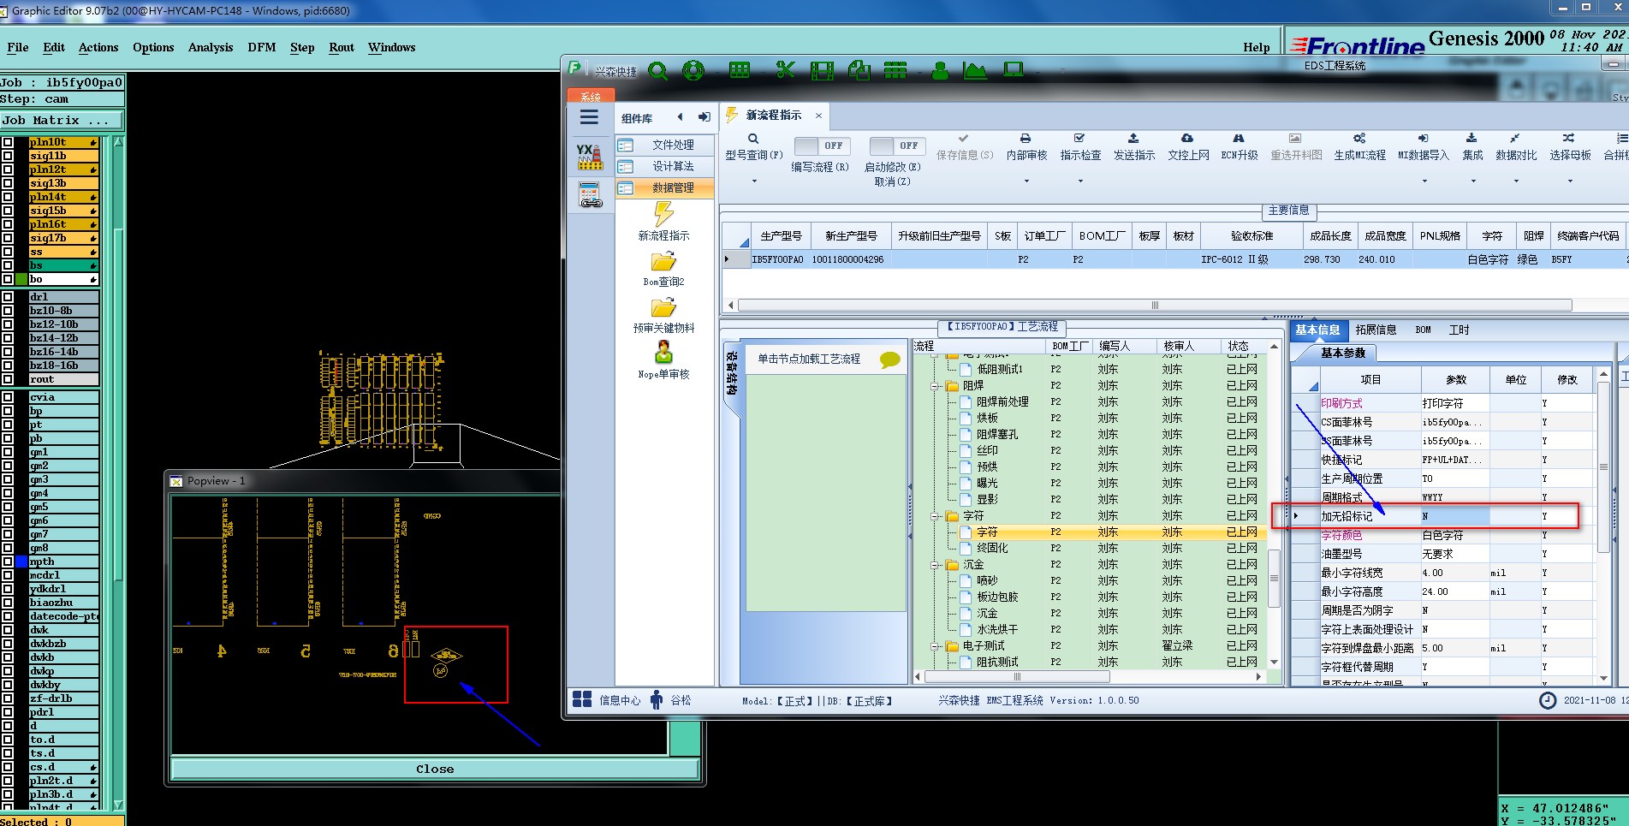This screenshot has width=1629, height=826.
Task: Check the box for the drl layer
Action: pos(8,297)
